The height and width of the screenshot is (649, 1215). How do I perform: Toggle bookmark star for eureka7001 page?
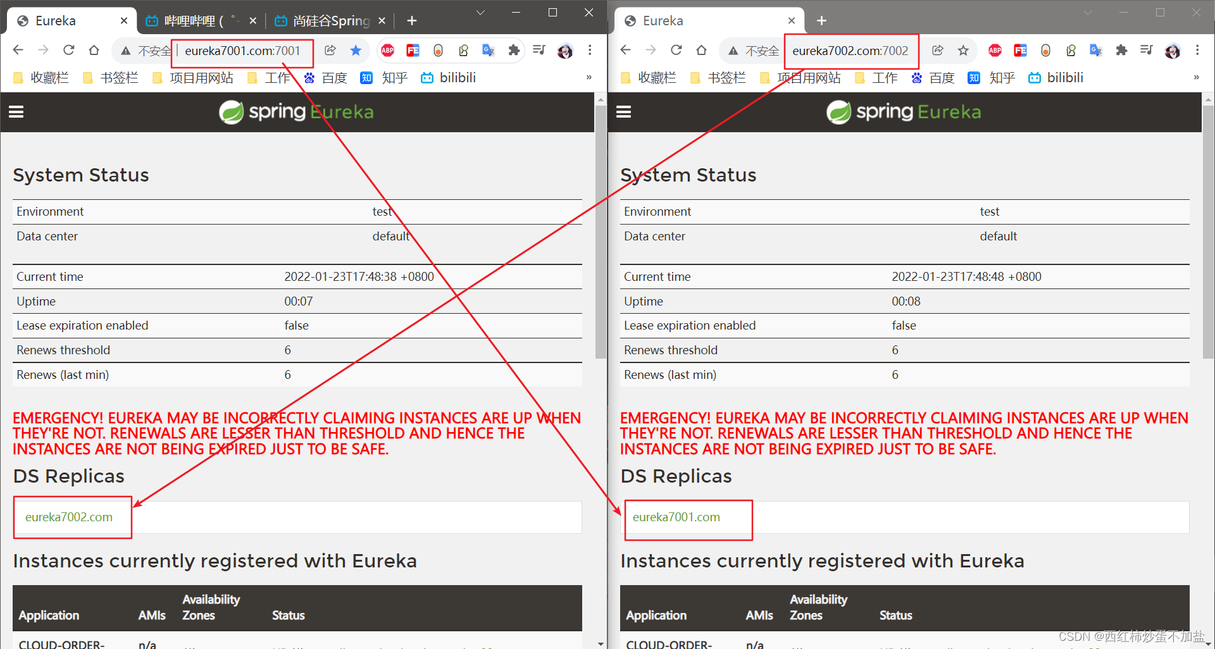[356, 50]
